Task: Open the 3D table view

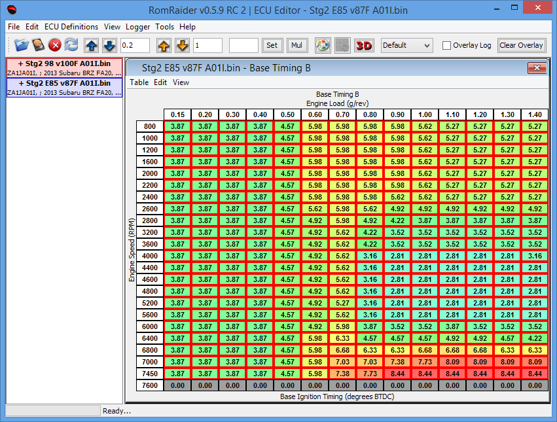Action: pyautogui.click(x=363, y=45)
